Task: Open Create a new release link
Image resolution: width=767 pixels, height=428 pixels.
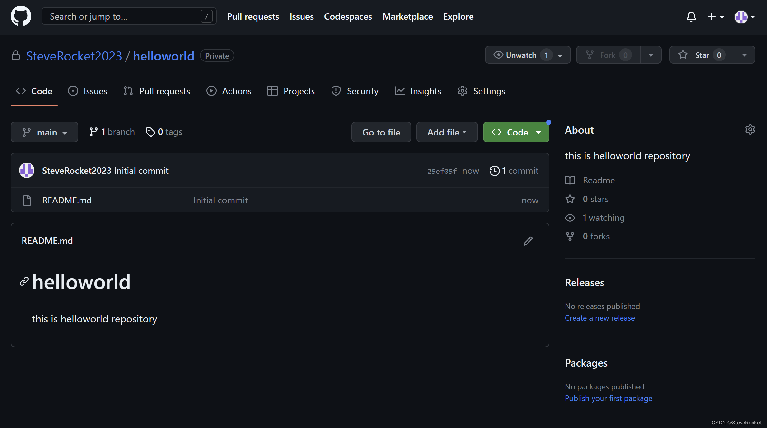Action: point(600,318)
